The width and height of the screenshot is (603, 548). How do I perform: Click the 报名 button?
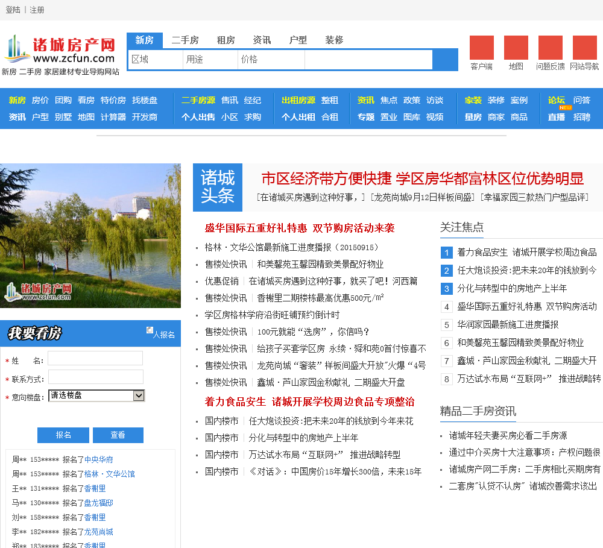pyautogui.click(x=63, y=435)
